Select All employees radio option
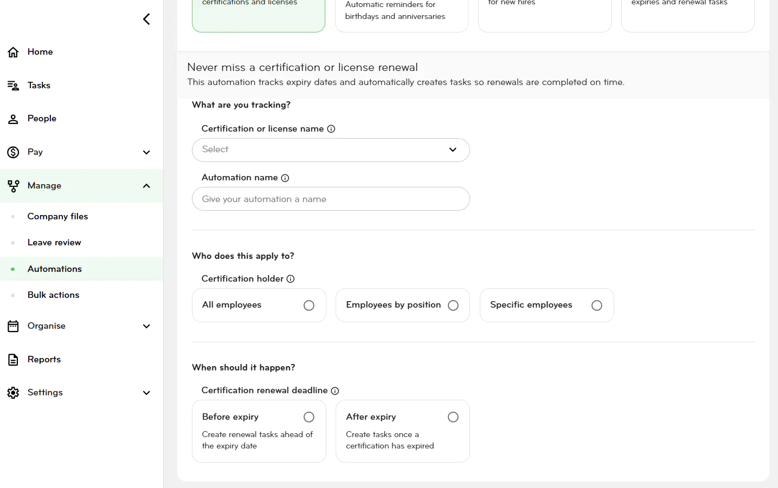778x488 pixels. click(309, 305)
